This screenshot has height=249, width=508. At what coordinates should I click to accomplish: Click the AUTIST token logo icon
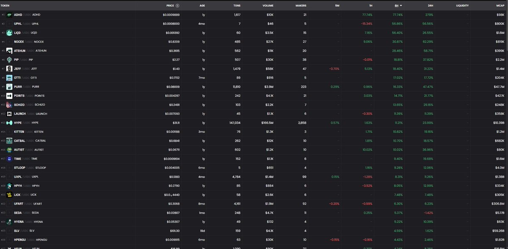pyautogui.click(x=9, y=150)
